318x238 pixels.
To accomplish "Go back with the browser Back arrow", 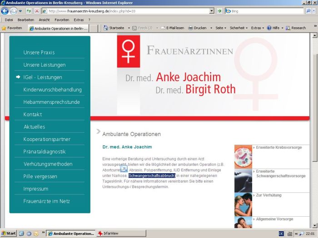I will coord(5,11).
